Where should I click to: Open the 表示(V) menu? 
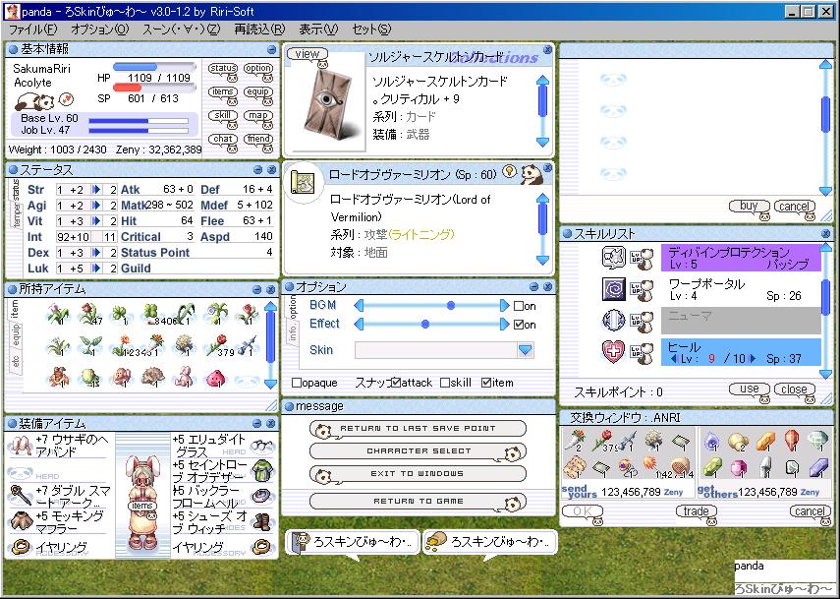[318, 30]
